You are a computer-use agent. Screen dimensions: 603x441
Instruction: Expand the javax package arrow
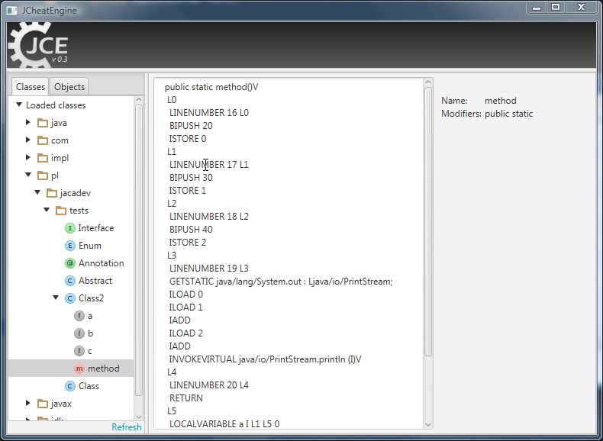pos(28,403)
